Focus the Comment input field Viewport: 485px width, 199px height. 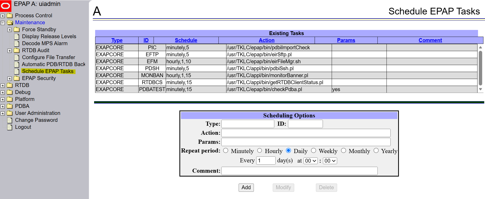tap(299, 171)
